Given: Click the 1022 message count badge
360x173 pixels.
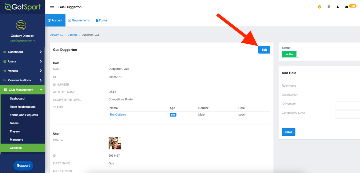Looking at the screenshot, I should click(x=352, y=6).
